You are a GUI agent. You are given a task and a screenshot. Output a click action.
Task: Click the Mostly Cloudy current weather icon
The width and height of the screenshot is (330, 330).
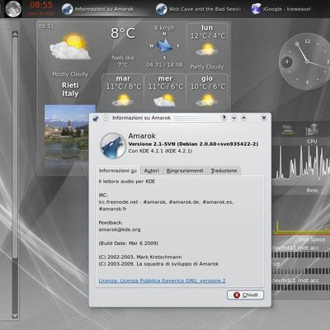tap(70, 46)
